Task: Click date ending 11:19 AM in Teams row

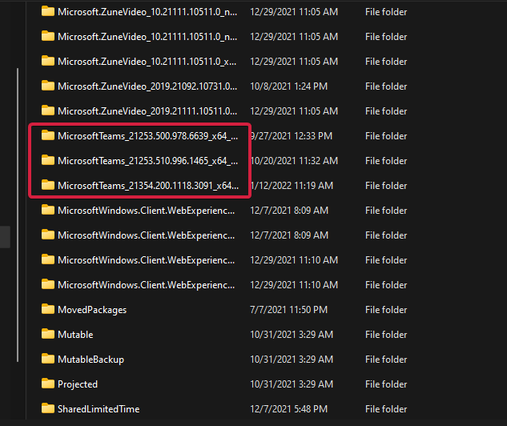Action: (x=292, y=186)
